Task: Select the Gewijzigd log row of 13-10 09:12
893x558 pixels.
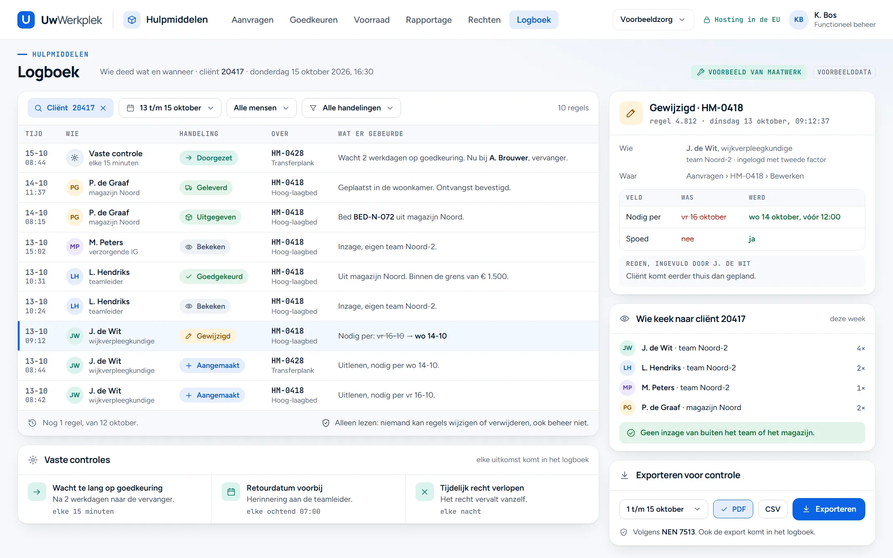Action: (x=308, y=336)
